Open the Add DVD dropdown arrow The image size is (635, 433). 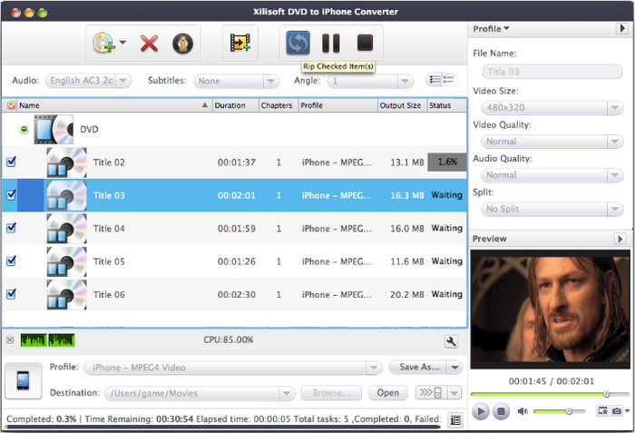122,42
